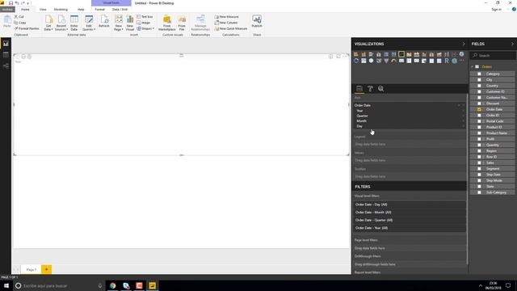Image resolution: width=517 pixels, height=291 pixels.
Task: Click the Fields search box
Action: pyautogui.click(x=493, y=56)
